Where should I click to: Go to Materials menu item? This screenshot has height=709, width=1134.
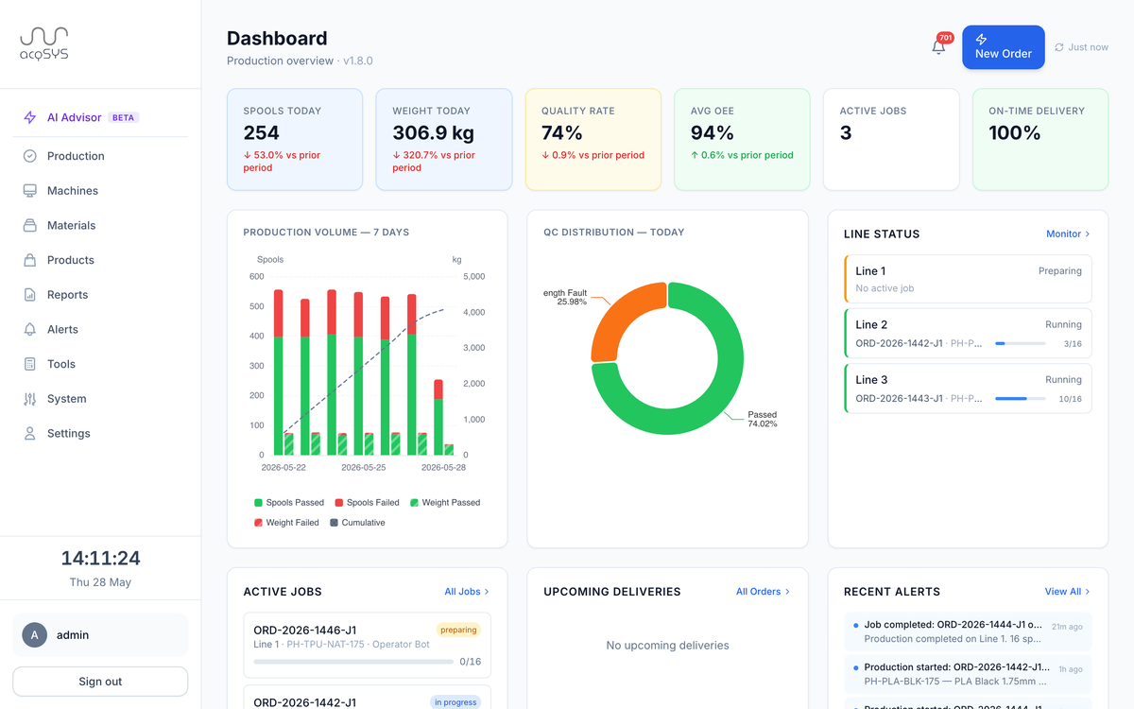[100, 225]
